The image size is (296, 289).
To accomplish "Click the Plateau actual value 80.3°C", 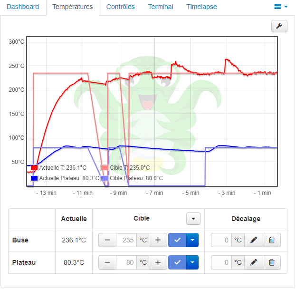I will 74,262.
